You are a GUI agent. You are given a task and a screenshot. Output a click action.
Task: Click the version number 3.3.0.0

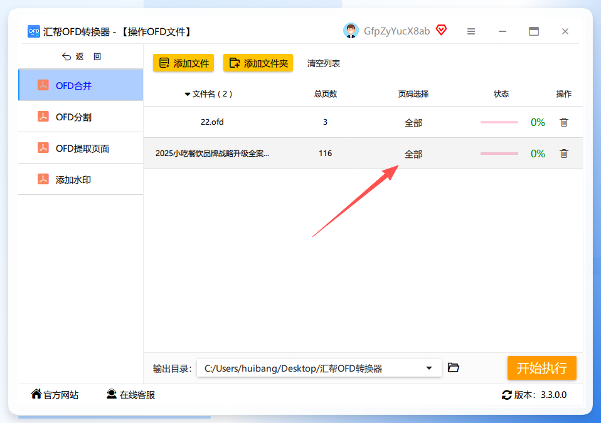pos(553,395)
